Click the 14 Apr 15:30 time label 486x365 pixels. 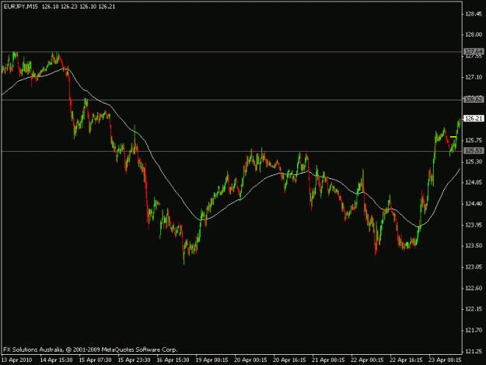(x=57, y=360)
